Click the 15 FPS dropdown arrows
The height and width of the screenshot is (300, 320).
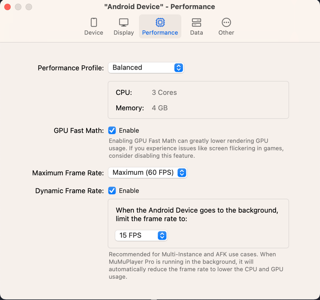[162, 236]
